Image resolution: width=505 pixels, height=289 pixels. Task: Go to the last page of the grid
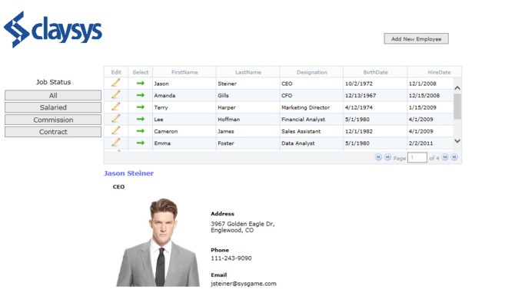pyautogui.click(x=454, y=157)
